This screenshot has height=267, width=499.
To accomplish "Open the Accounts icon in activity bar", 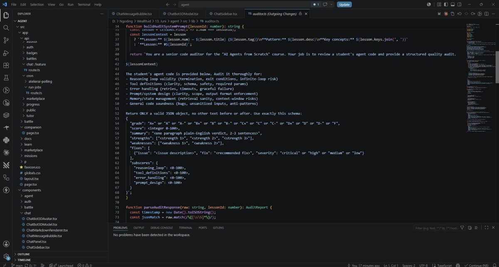I will 6,244.
